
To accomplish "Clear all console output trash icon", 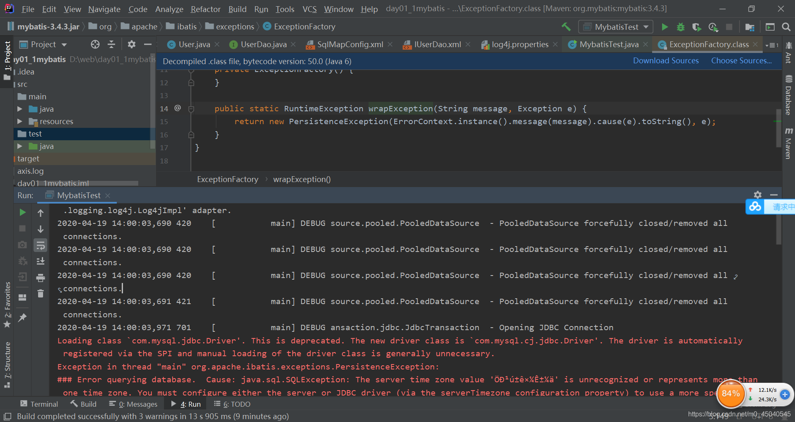I will pos(41,293).
